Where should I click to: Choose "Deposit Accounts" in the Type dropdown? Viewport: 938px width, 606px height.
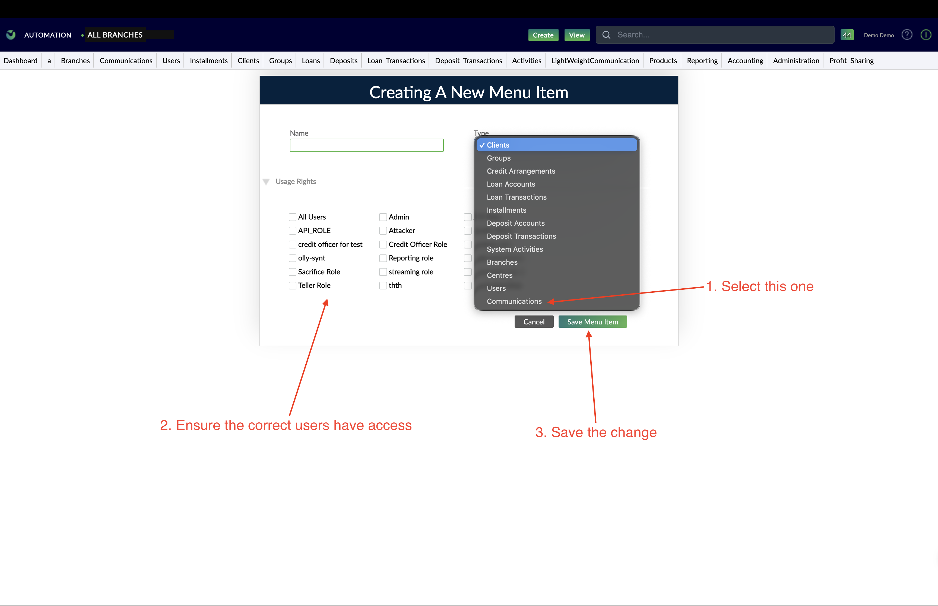[516, 223]
